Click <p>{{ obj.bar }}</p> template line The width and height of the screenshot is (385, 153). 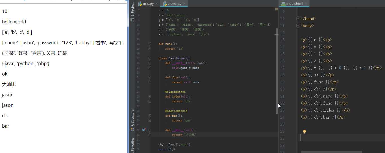point(323,117)
